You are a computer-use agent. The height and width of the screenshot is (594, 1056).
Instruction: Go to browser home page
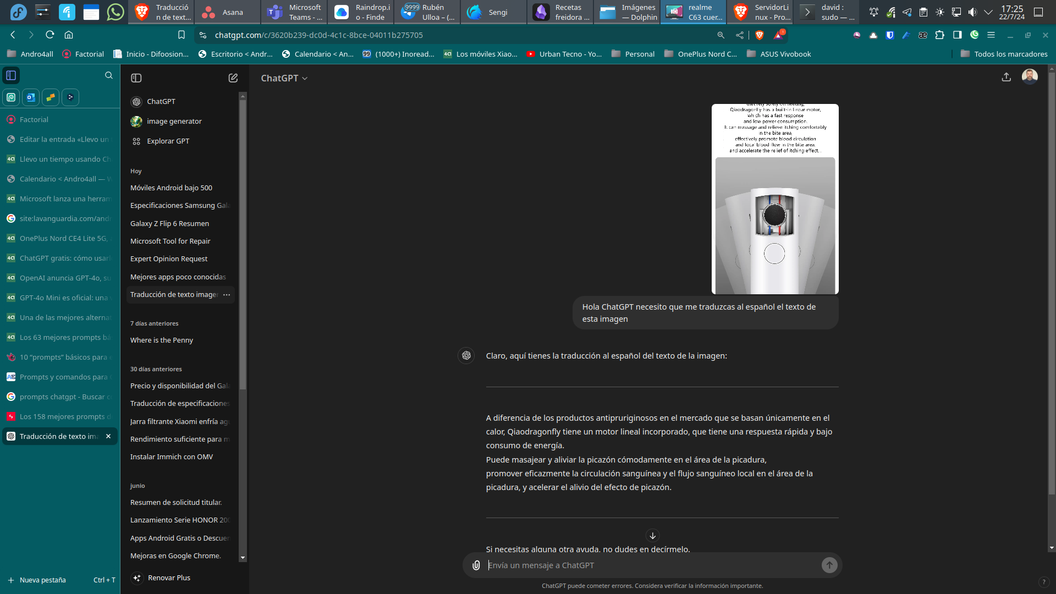69,35
